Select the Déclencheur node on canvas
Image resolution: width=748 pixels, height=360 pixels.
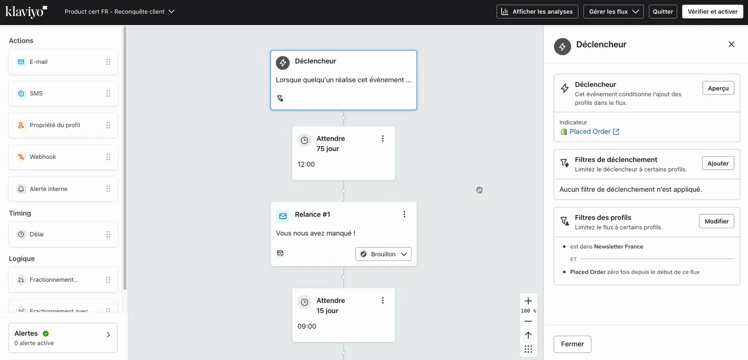[344, 80]
